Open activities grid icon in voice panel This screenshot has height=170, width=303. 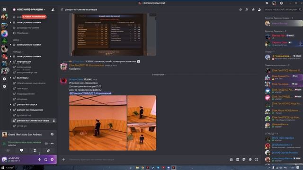pyautogui.click(x=35, y=151)
